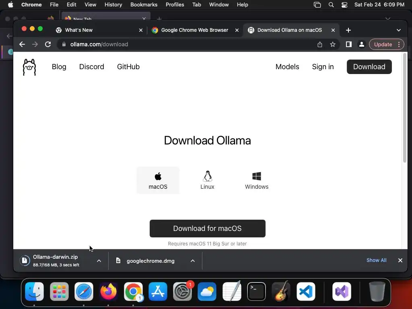This screenshot has width=412, height=309.
Task: Open the Trash in the Dock
Action: click(377, 291)
